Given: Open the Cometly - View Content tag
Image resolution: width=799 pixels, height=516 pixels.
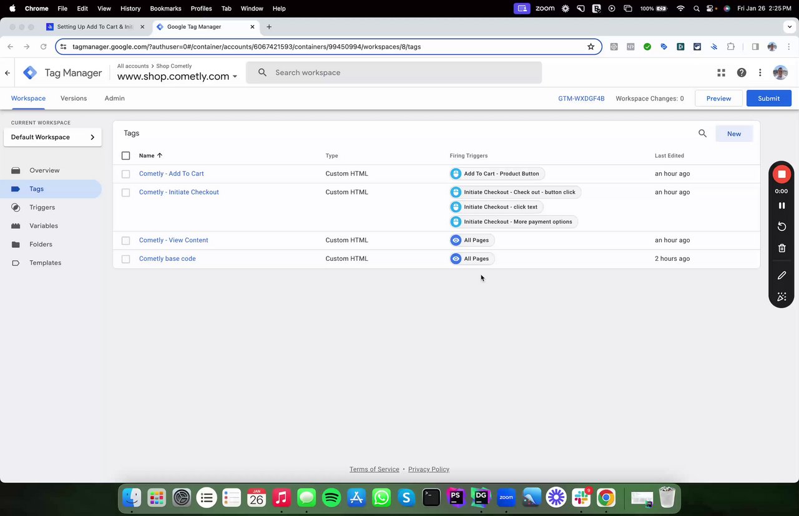Looking at the screenshot, I should (174, 240).
